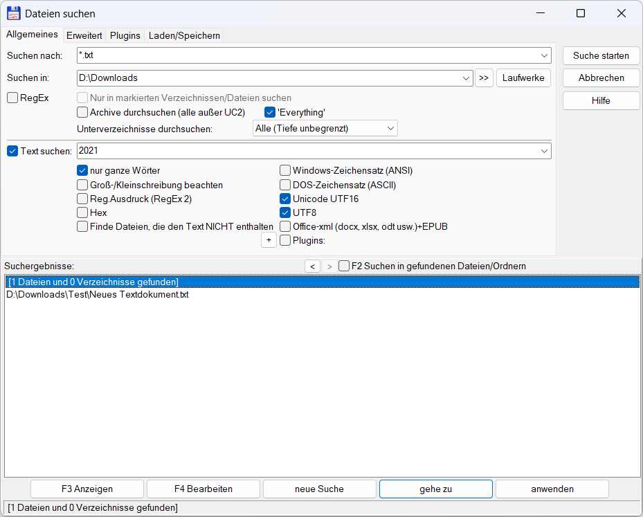The image size is (643, 517).
Task: Click the Abbrechen button
Action: [x=601, y=78]
